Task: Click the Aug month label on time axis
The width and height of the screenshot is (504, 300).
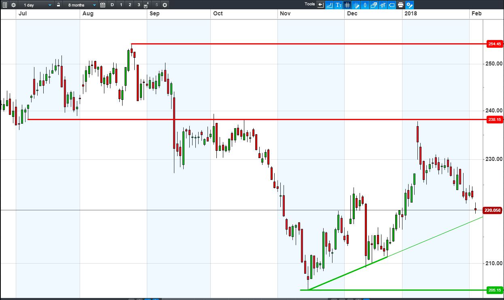Action: point(88,13)
